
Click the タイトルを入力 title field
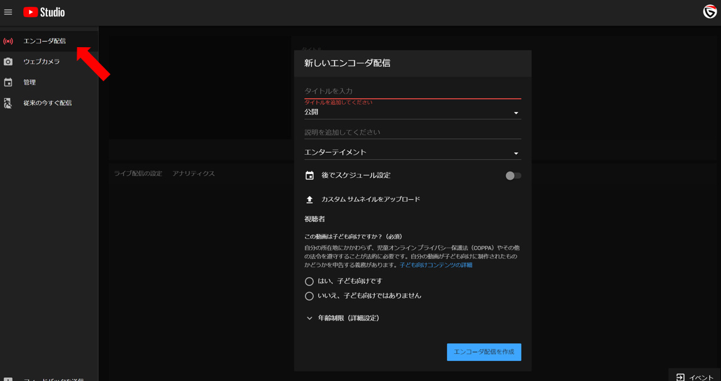(412, 91)
